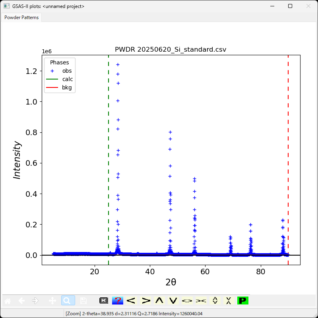Click the 'obs' entry in Phases legend
The image size is (318, 318).
[x=66, y=71]
